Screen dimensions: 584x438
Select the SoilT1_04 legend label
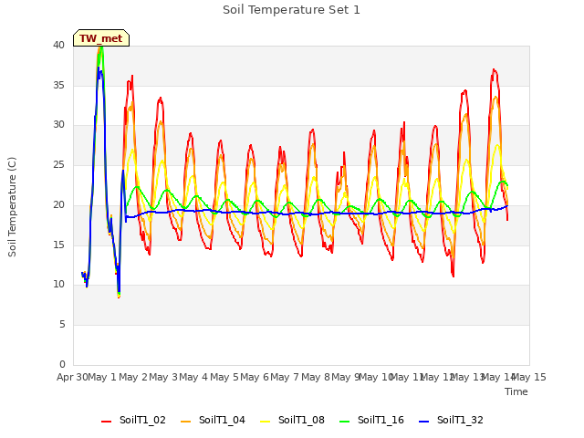tap(222, 420)
